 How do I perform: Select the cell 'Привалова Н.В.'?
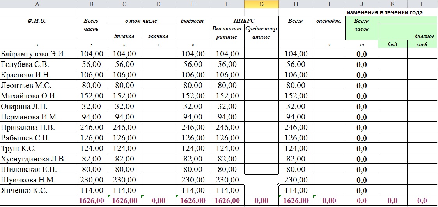[37, 127]
